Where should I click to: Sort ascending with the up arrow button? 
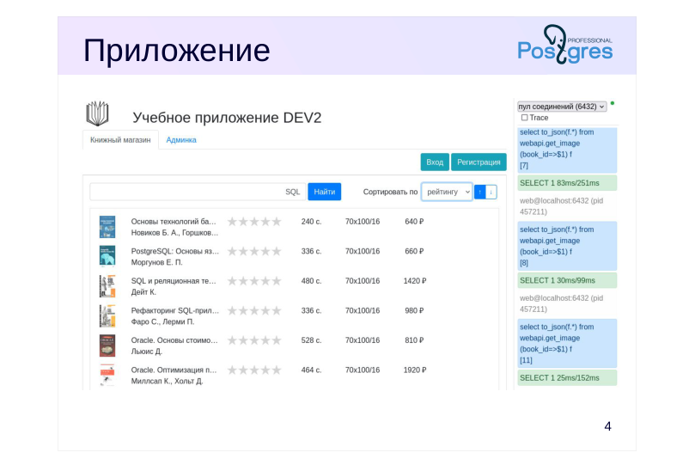[x=479, y=192]
